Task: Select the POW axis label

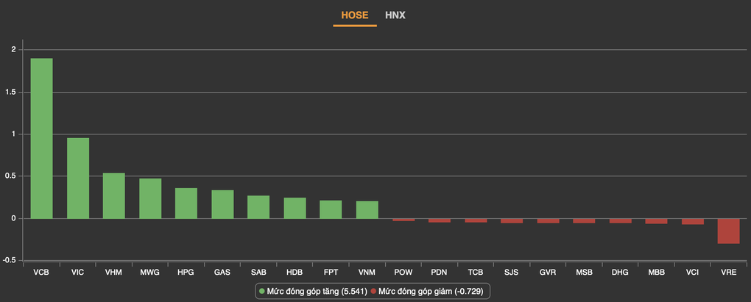Action: (x=403, y=273)
